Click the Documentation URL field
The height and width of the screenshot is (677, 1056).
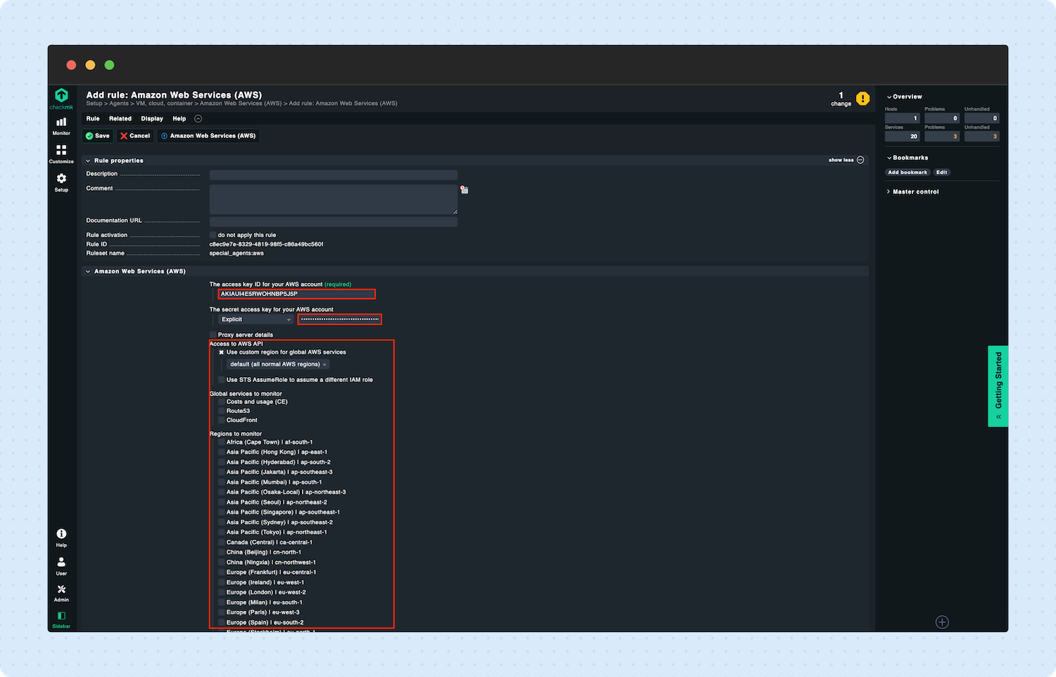334,222
